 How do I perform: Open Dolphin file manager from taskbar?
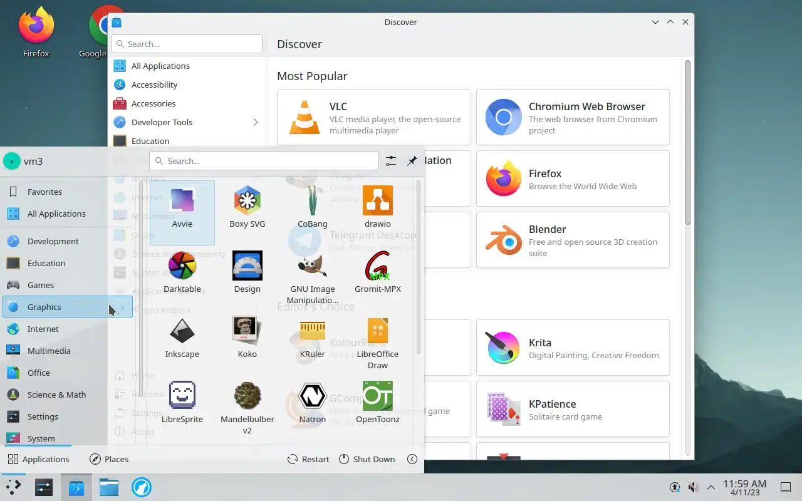coord(109,487)
